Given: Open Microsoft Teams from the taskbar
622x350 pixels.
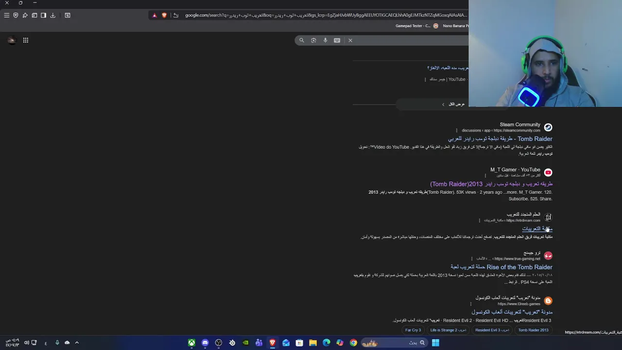Looking at the screenshot, I should [259, 343].
